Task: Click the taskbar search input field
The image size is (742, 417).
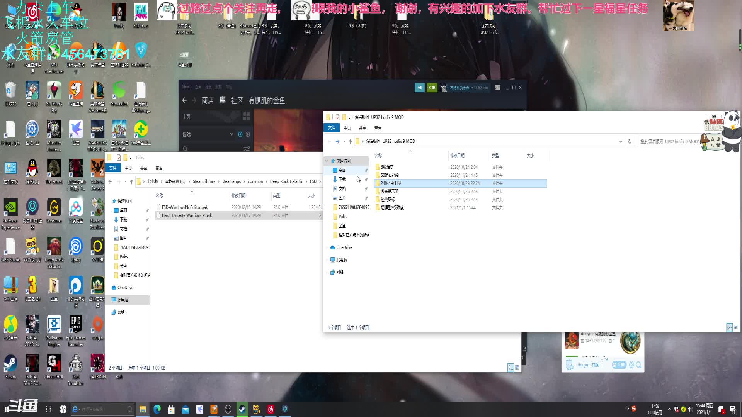Action: [103, 409]
